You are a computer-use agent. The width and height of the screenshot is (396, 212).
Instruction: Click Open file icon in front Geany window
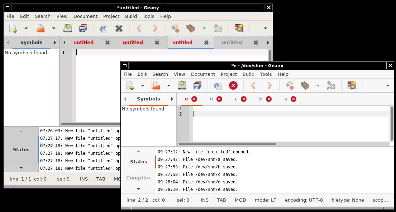click(156, 86)
